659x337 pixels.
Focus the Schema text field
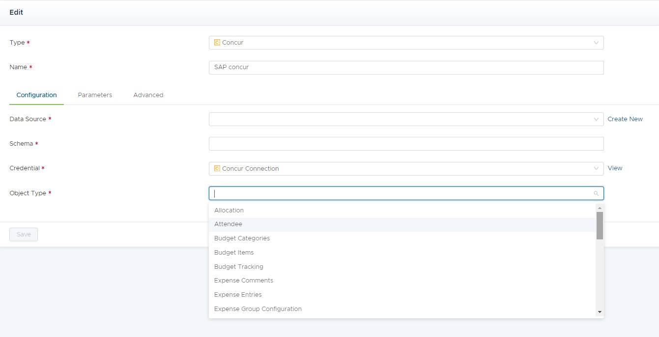click(405, 144)
